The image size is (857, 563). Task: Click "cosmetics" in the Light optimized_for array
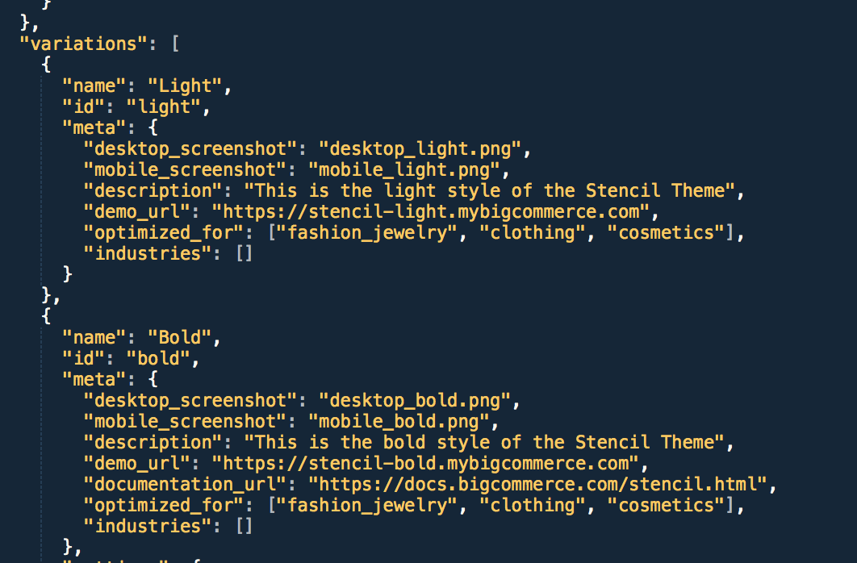[667, 232]
